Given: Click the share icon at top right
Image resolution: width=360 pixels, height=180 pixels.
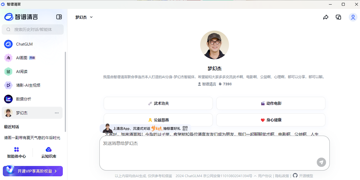Looking at the screenshot, I should click(x=326, y=17).
